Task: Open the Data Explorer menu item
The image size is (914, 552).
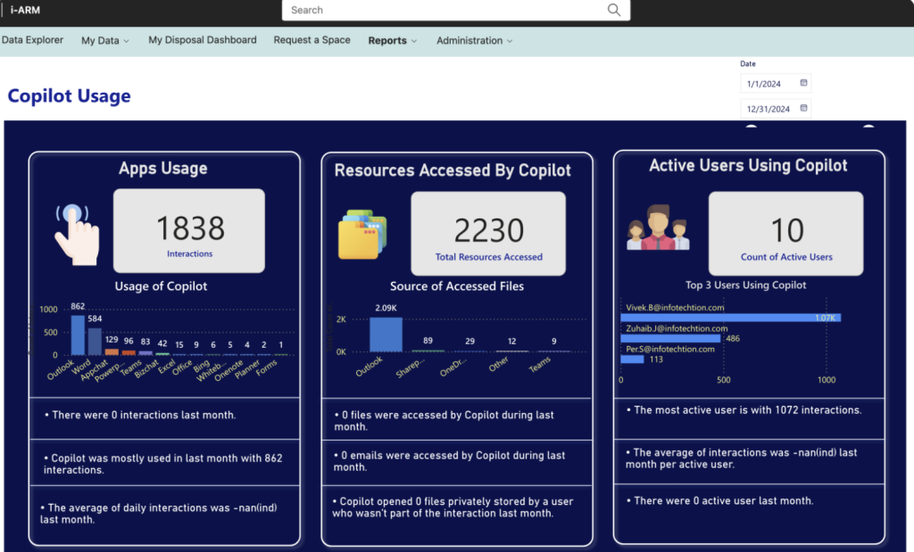Action: pos(33,40)
